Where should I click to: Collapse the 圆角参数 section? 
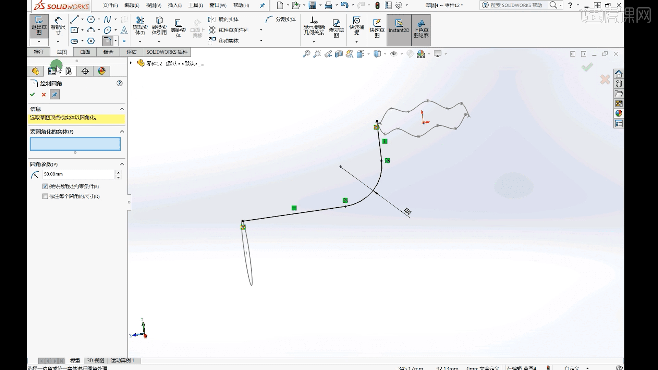pos(122,164)
